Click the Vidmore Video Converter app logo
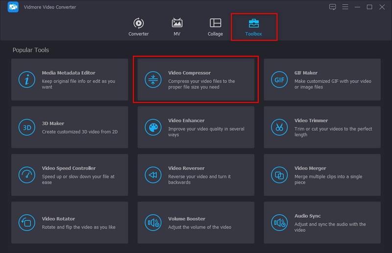Image resolution: width=392 pixels, height=253 pixels. [13, 7]
